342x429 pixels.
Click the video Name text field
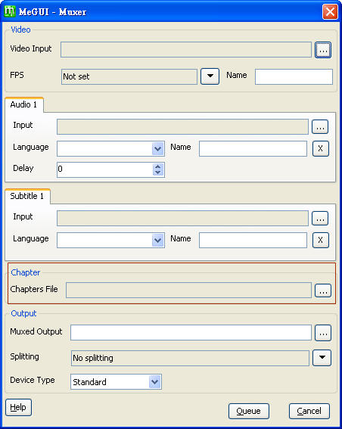pyautogui.click(x=294, y=76)
